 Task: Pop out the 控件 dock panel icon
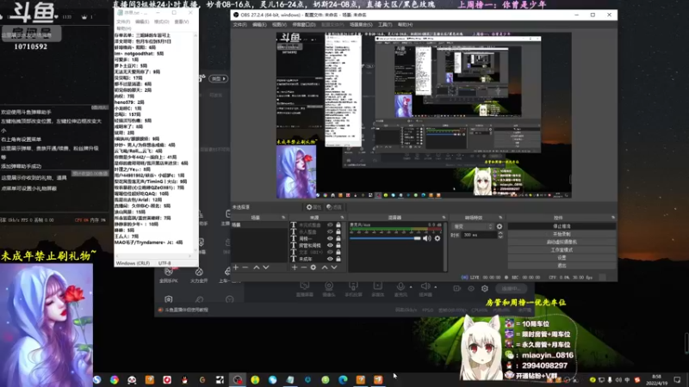coord(613,218)
